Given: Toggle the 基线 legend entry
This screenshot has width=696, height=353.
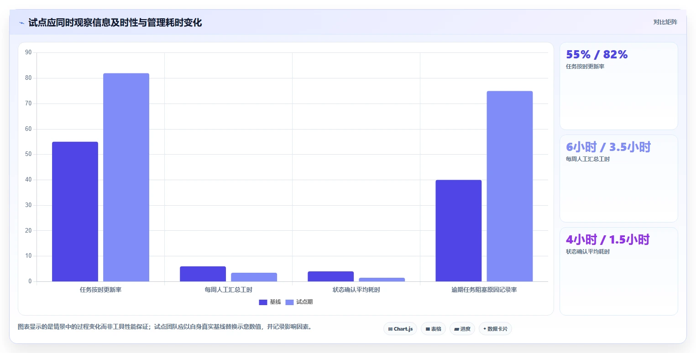Looking at the screenshot, I should pyautogui.click(x=270, y=302).
